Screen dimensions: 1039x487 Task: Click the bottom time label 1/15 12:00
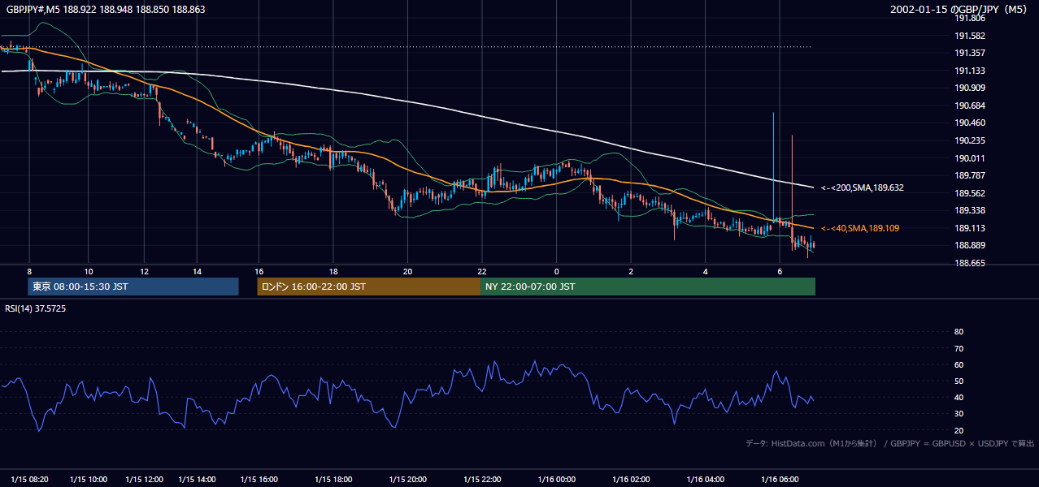pos(145,480)
